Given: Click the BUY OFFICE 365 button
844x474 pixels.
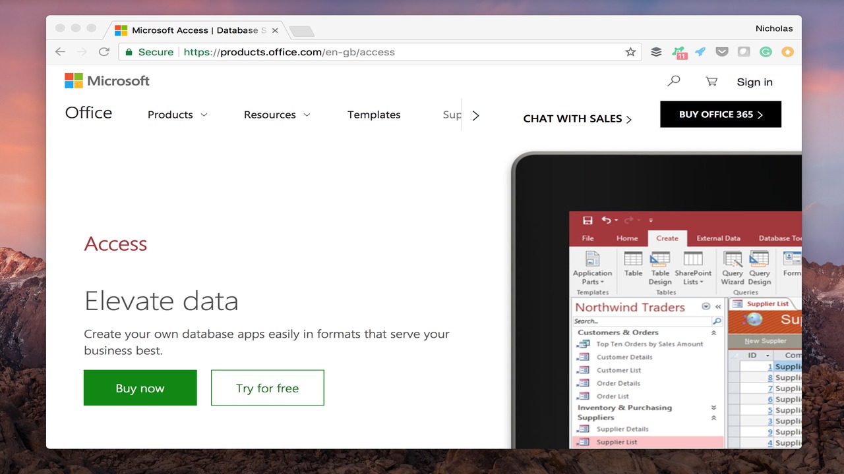Looking at the screenshot, I should pos(721,114).
